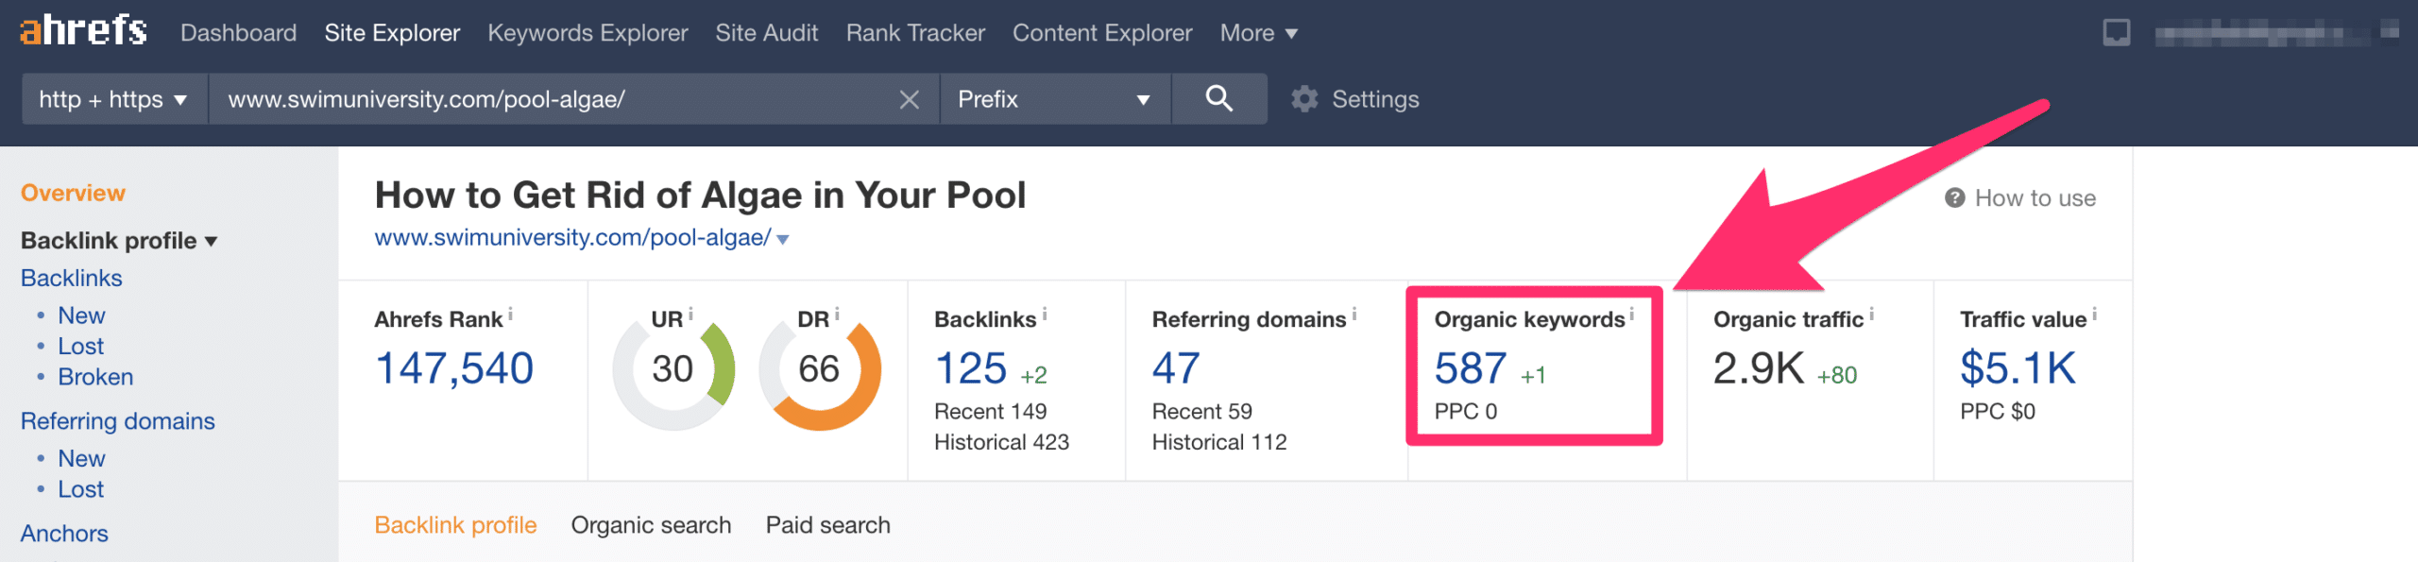The width and height of the screenshot is (2418, 562).
Task: Click the Referring domains count 47
Action: [x=1176, y=368]
